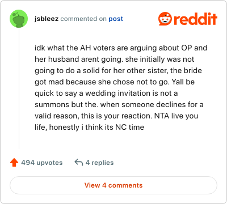Click the orange upvote arrow icon
The width and height of the screenshot is (227, 204).
point(14,163)
